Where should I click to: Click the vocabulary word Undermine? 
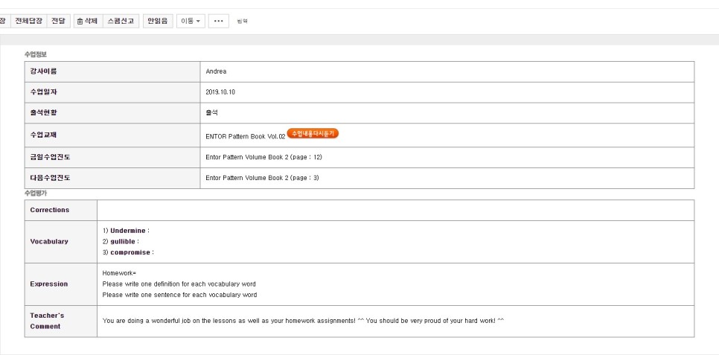tap(128, 231)
